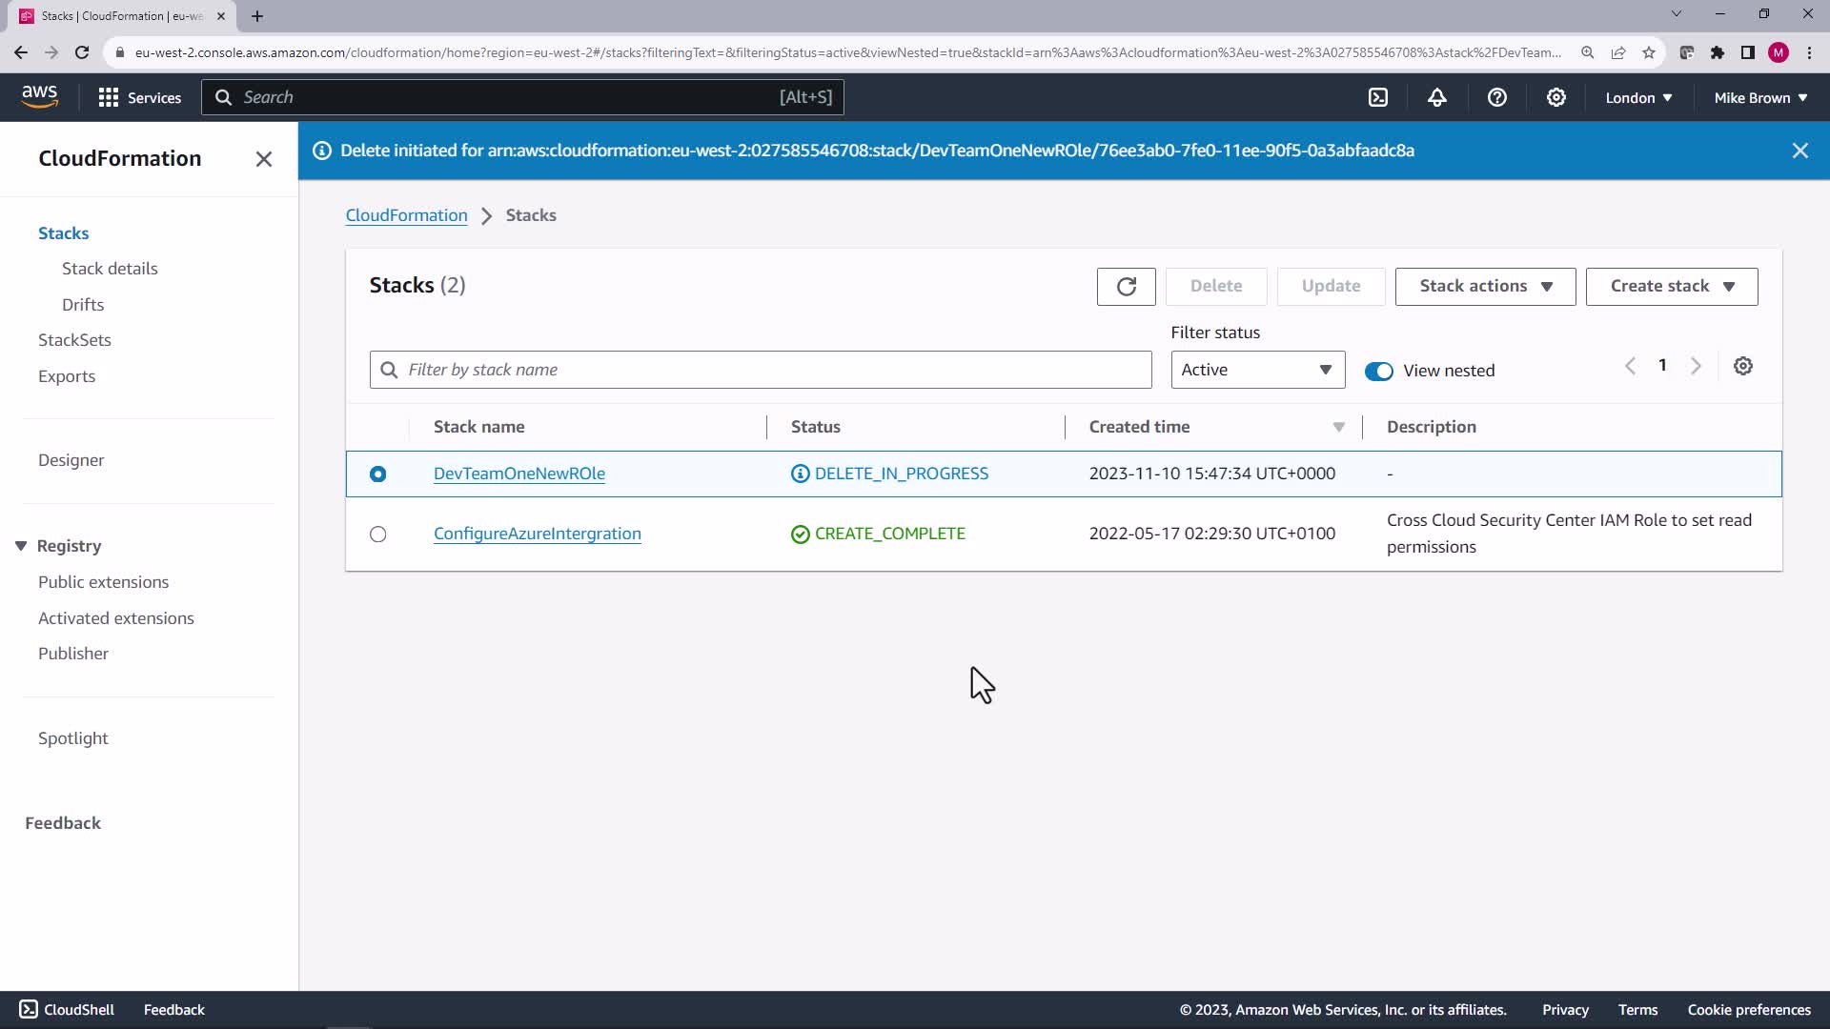Select the ConfigureAzureIntergration stack radio button

point(378,535)
